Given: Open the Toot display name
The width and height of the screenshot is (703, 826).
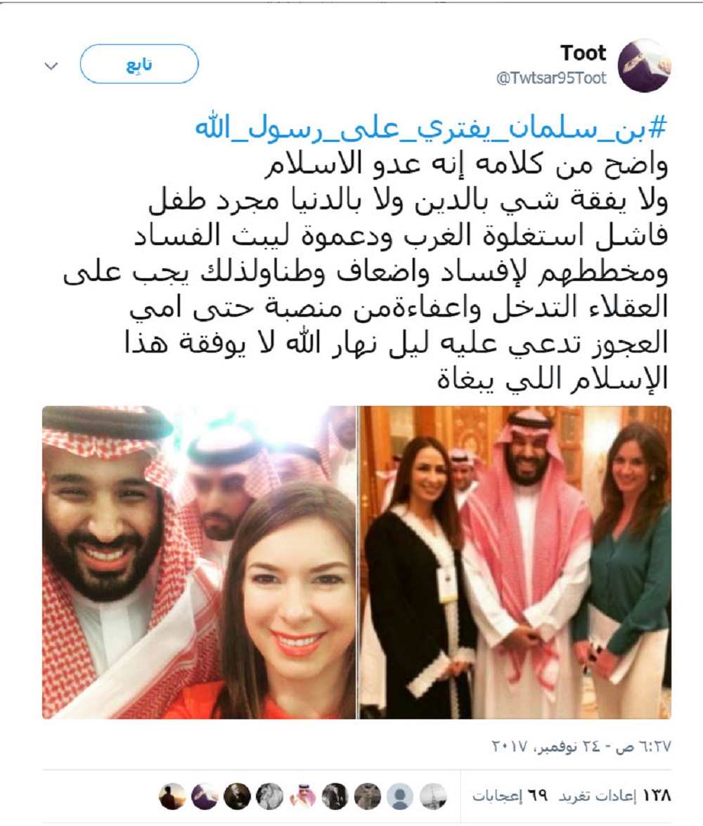Looking at the screenshot, I should point(583,53).
